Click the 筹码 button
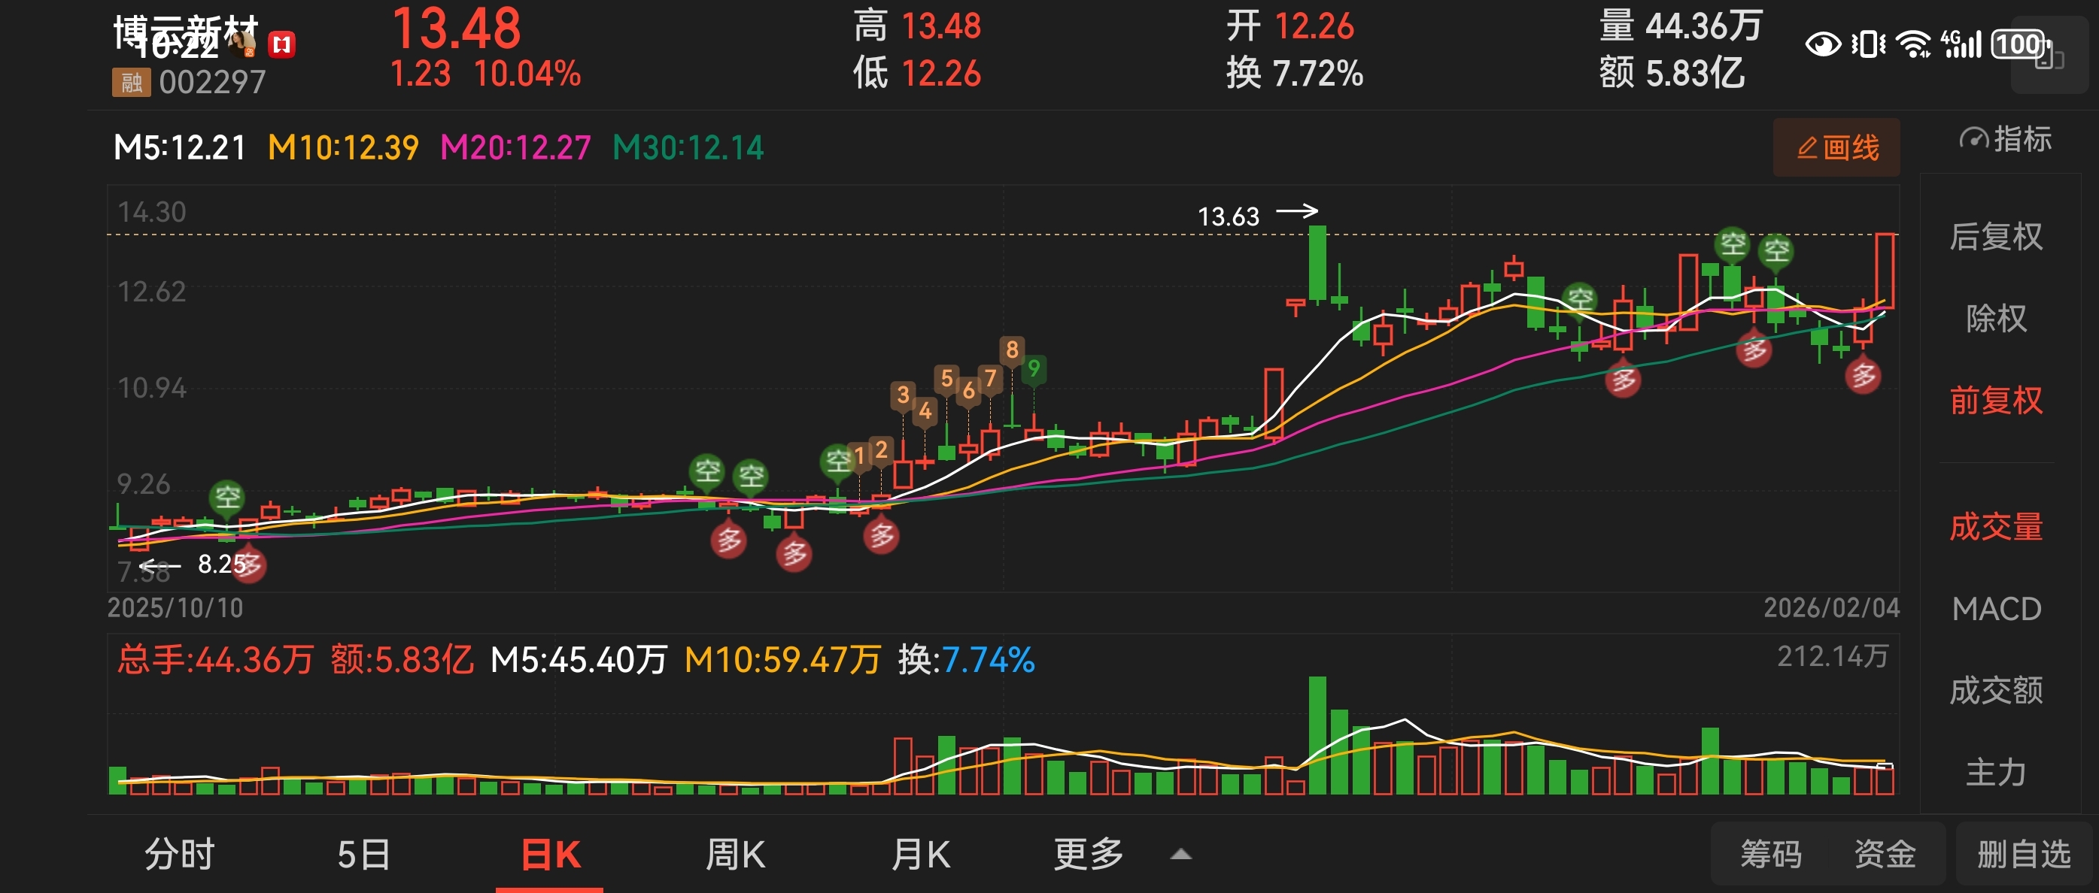Screen dimensions: 2099x893 1771,855
